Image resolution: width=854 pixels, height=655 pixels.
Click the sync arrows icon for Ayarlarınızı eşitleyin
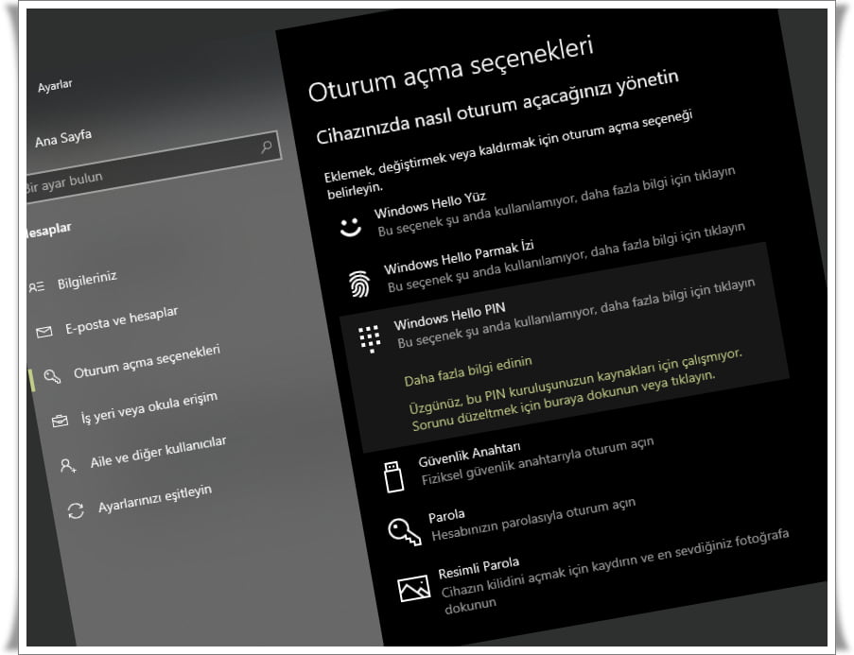tap(76, 510)
